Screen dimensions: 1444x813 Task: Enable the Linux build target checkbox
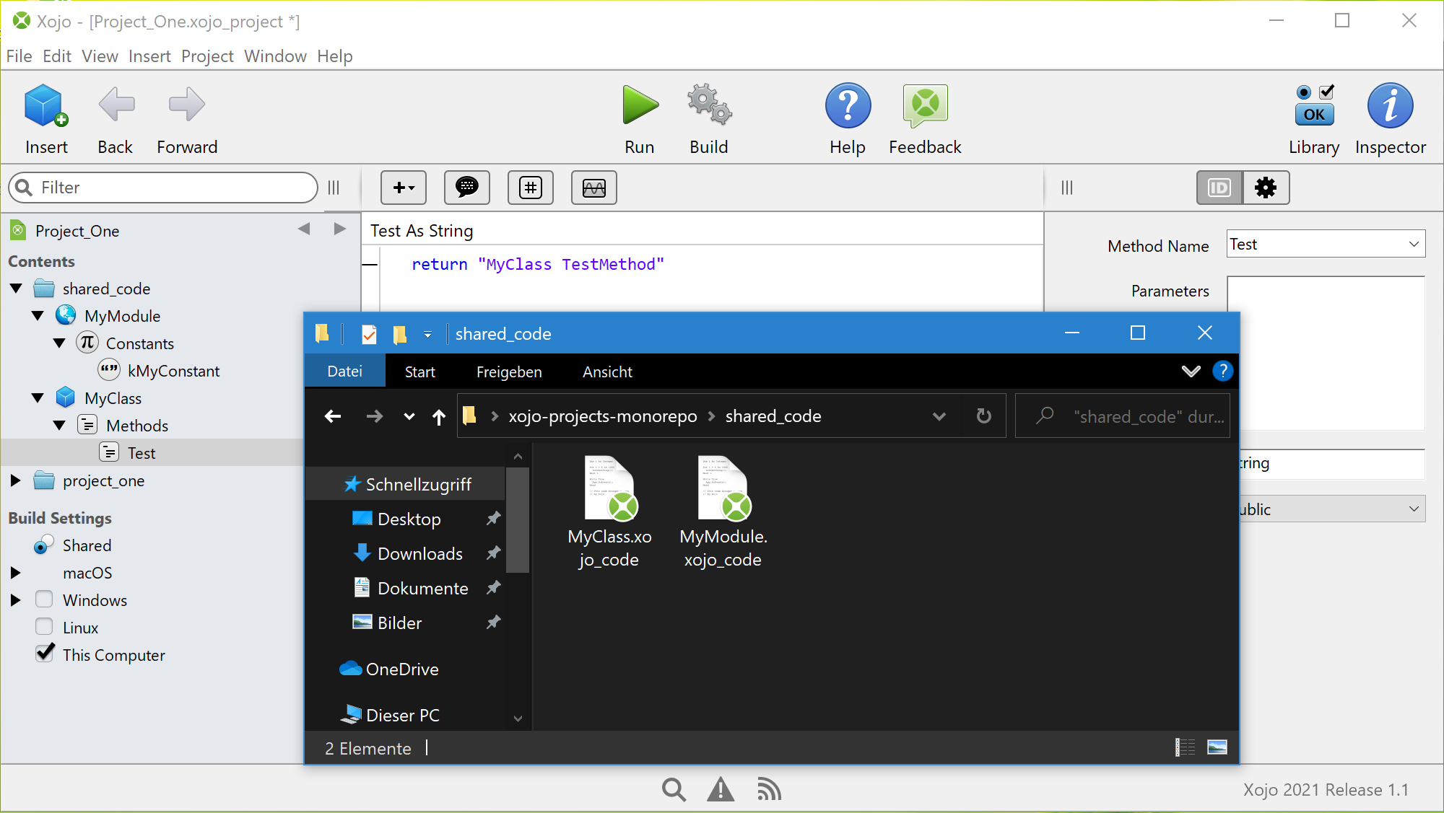click(x=44, y=627)
